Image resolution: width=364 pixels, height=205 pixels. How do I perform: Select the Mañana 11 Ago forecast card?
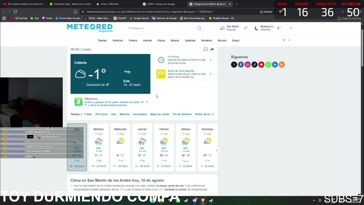tap(99, 147)
